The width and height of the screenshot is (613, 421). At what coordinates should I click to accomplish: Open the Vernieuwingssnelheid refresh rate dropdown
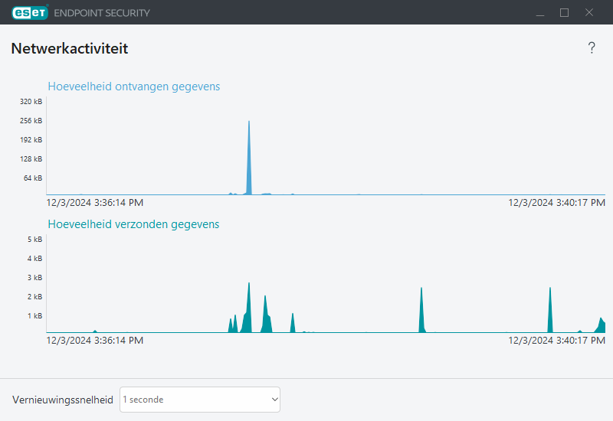[x=200, y=400]
